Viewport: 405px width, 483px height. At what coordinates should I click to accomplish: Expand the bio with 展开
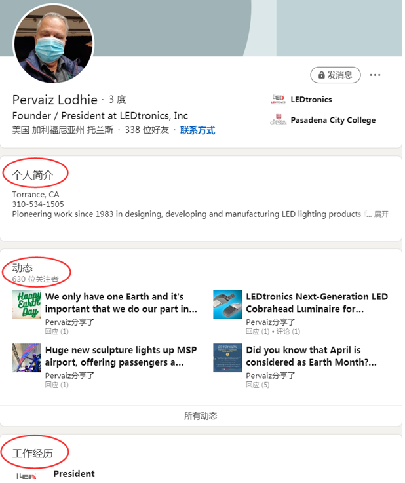(381, 214)
